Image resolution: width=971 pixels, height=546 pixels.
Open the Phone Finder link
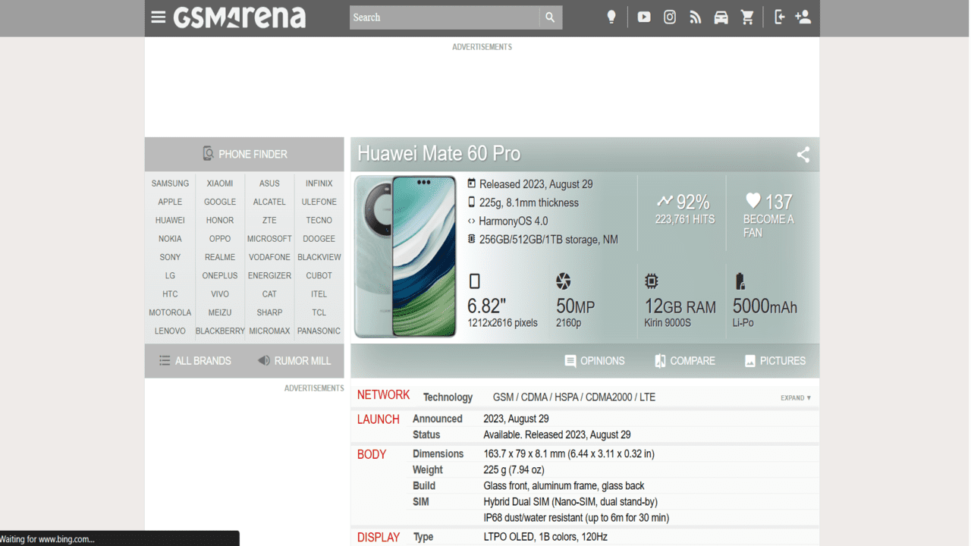click(244, 154)
